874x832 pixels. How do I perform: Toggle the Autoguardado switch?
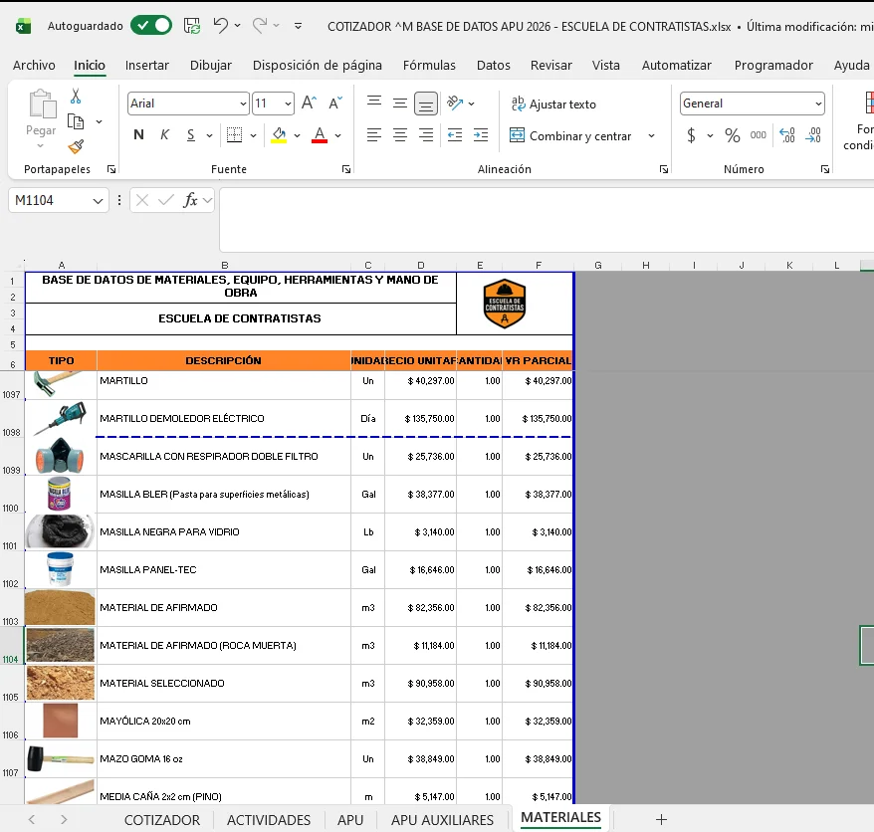(x=151, y=26)
